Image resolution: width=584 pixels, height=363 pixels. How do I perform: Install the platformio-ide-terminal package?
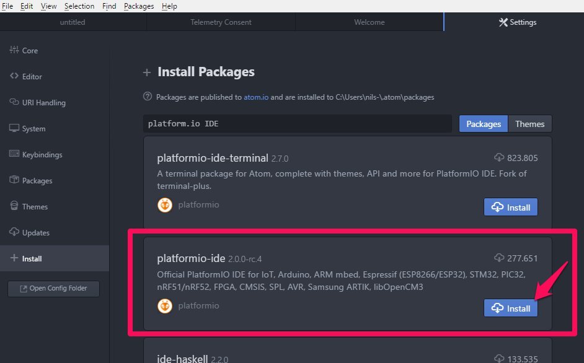511,207
